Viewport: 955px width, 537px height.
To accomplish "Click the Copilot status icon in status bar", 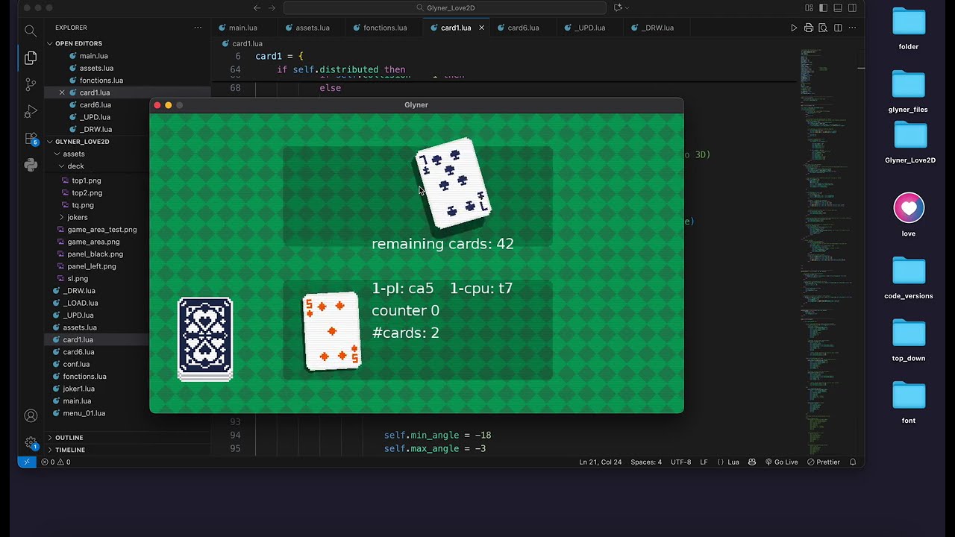I will tap(752, 462).
